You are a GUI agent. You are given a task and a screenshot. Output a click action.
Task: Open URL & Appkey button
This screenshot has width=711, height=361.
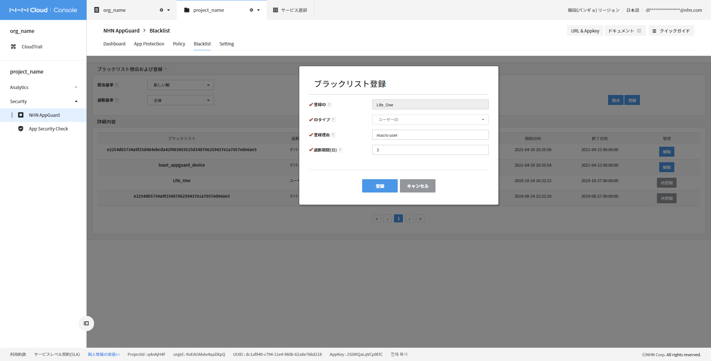585,31
